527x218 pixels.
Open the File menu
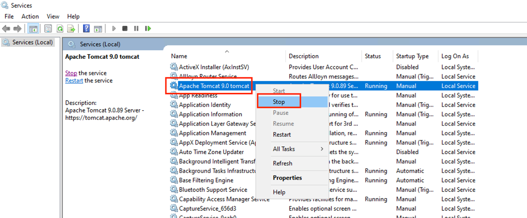[x=9, y=16]
